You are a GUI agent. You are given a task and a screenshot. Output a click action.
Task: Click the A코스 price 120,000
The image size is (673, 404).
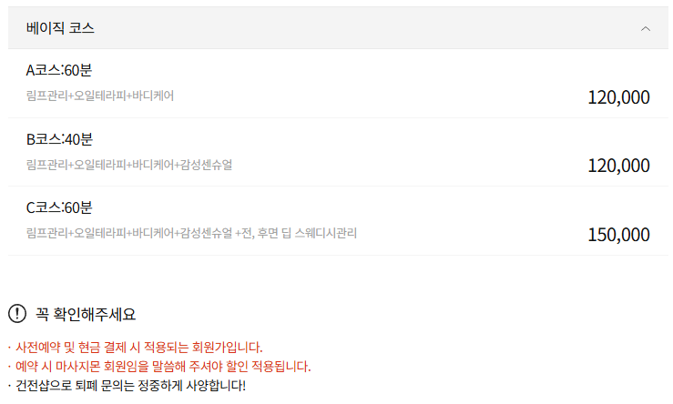[618, 96]
